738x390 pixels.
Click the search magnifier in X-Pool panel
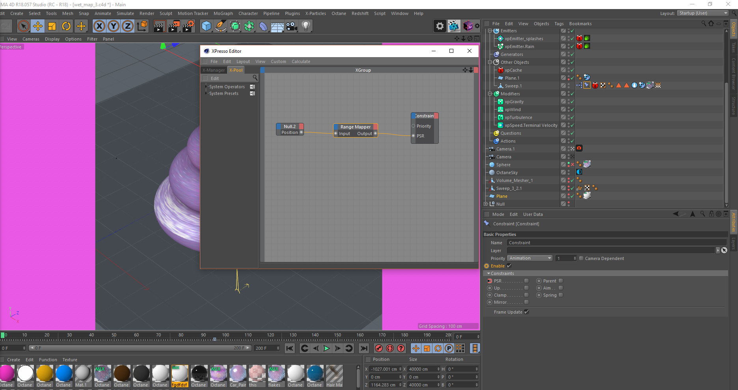(x=255, y=78)
